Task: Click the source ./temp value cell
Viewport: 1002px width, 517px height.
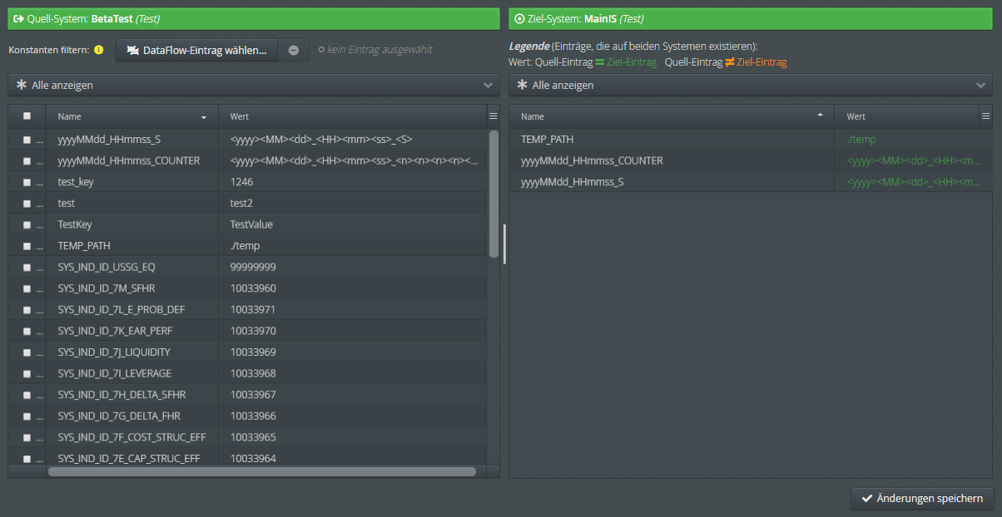Action: pos(352,246)
